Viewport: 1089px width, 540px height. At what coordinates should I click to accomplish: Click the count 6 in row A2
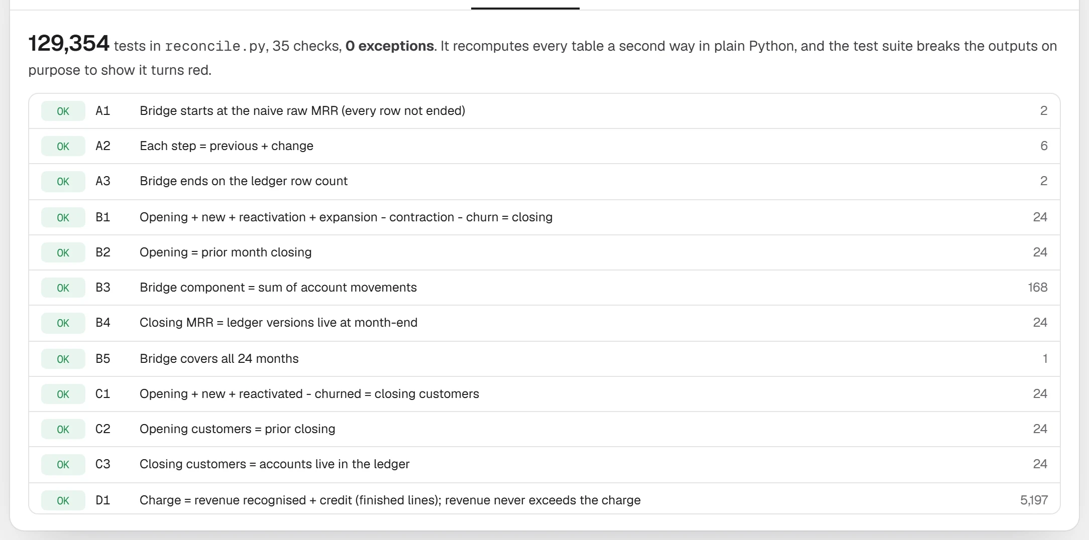[1044, 146]
